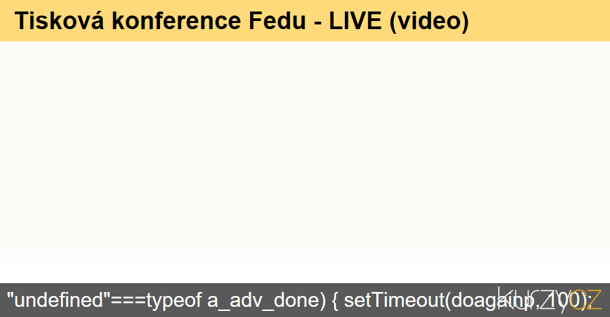Click the white 'kurzy' part of the logo
This screenshot has height=317, width=610.
pyautogui.click(x=533, y=299)
